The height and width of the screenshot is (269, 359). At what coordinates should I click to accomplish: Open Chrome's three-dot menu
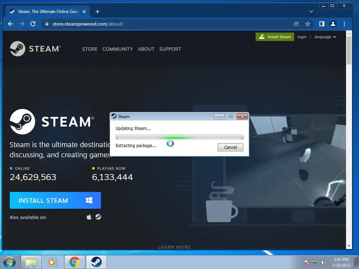point(344,24)
